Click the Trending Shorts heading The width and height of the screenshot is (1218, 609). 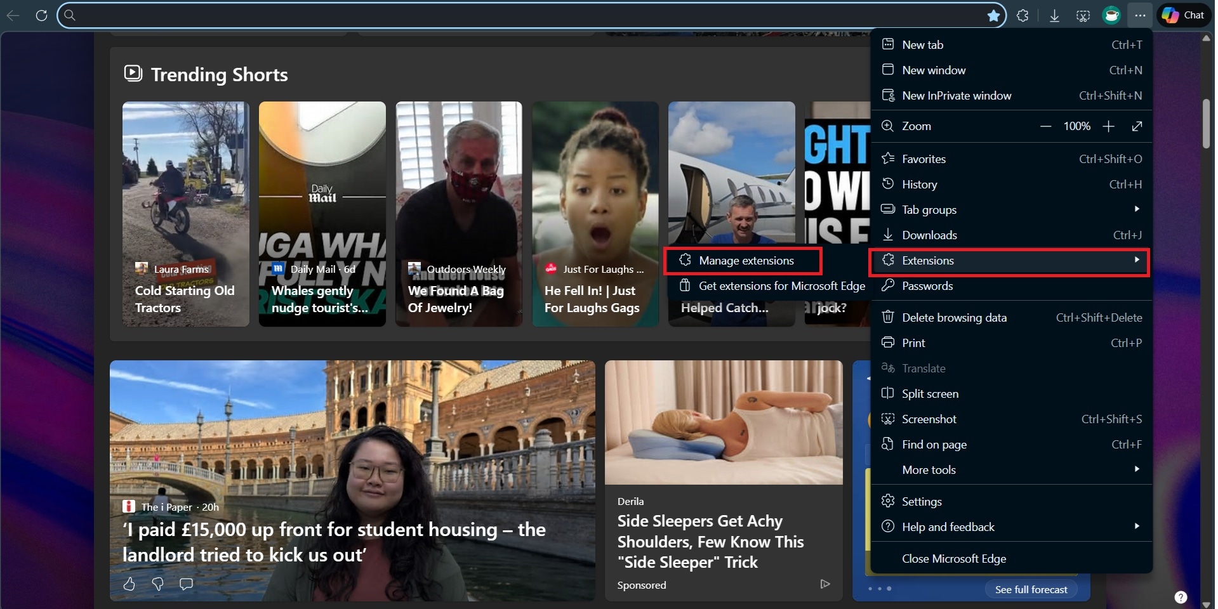pyautogui.click(x=219, y=75)
